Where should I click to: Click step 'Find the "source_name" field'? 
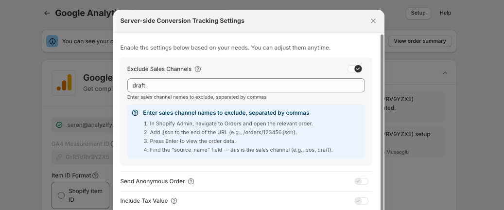pos(238,150)
